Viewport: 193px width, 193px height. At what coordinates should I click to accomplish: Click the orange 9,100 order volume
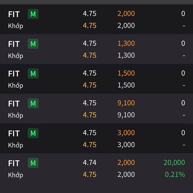(x=126, y=103)
